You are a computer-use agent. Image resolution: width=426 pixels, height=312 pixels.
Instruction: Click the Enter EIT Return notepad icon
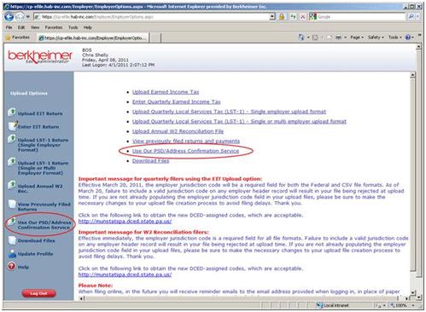(13, 125)
